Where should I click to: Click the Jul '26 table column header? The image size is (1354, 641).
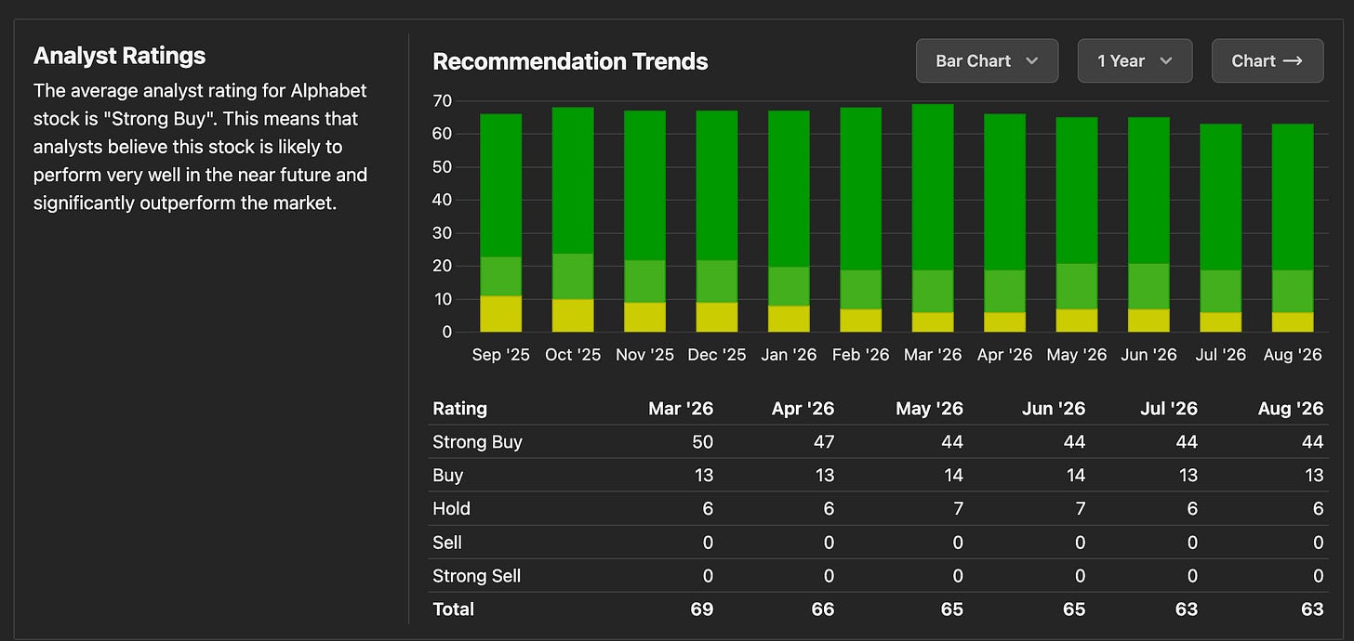coord(1168,409)
